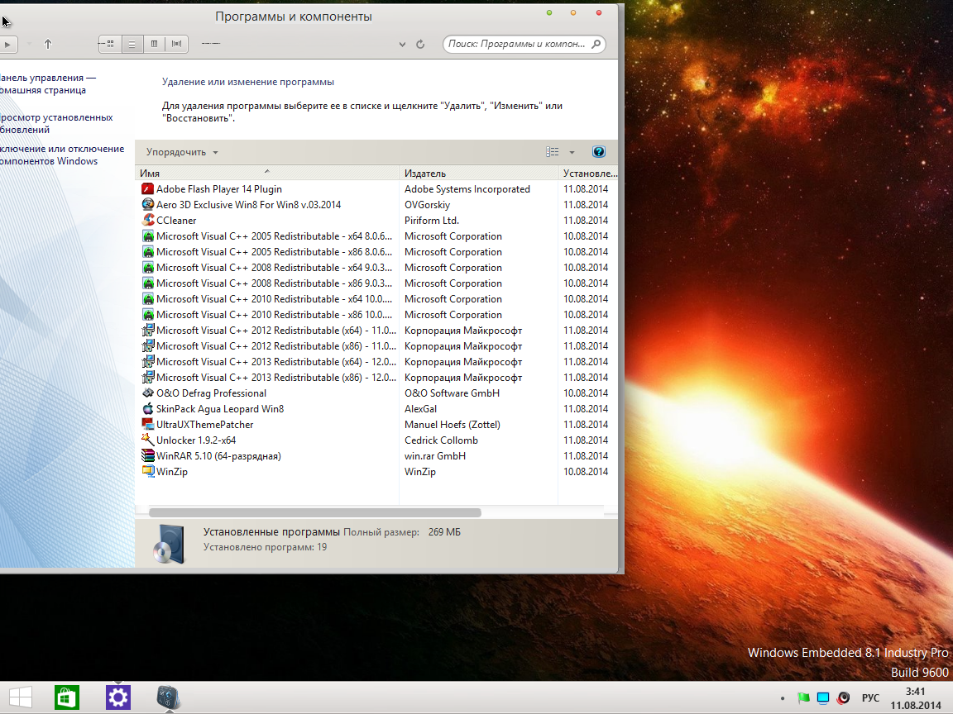Click the Unlocker wand icon
953x714 pixels.
click(148, 440)
